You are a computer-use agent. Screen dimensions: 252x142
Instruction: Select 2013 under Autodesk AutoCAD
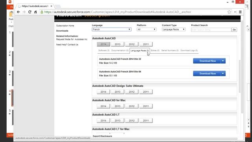117,44
